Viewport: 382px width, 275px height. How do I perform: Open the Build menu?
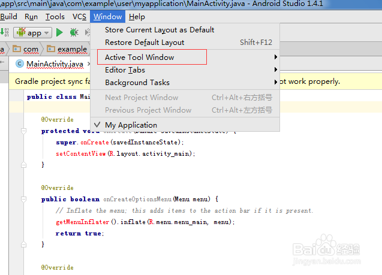point(8,17)
